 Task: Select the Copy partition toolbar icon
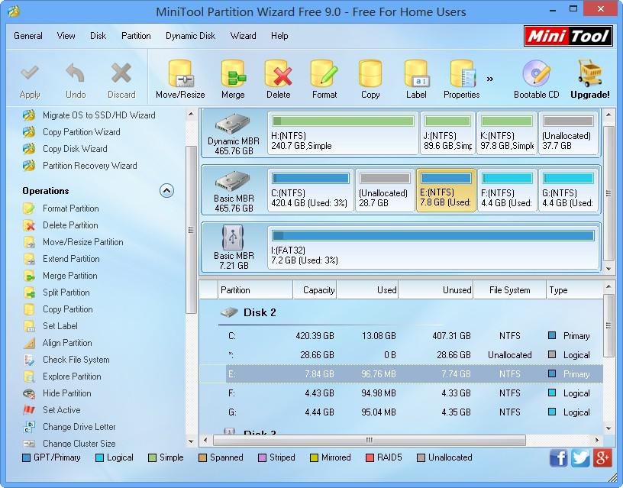click(370, 76)
